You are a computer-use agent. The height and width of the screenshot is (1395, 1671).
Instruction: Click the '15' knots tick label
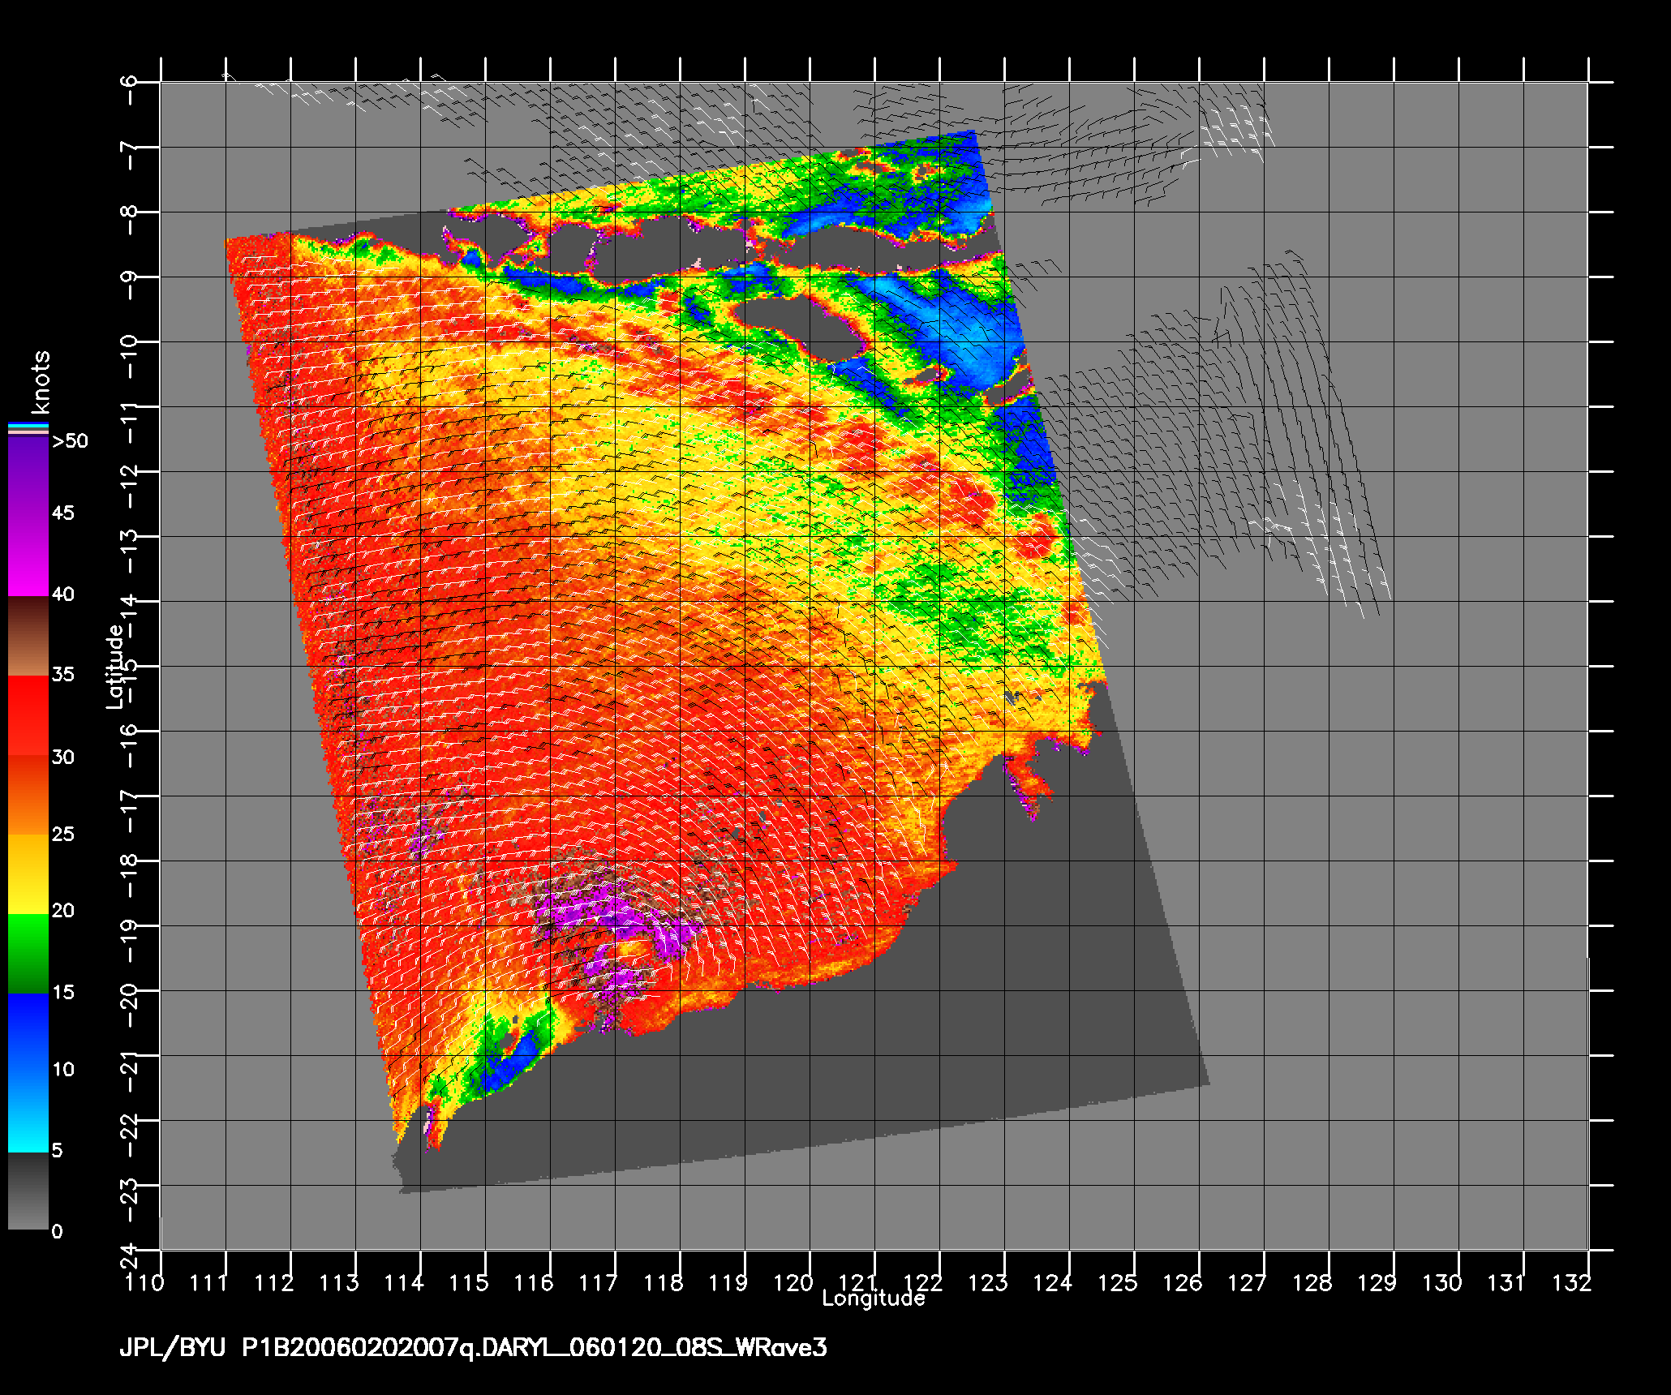pos(63,993)
